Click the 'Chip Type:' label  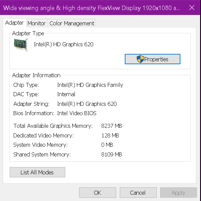pyautogui.click(x=26, y=85)
